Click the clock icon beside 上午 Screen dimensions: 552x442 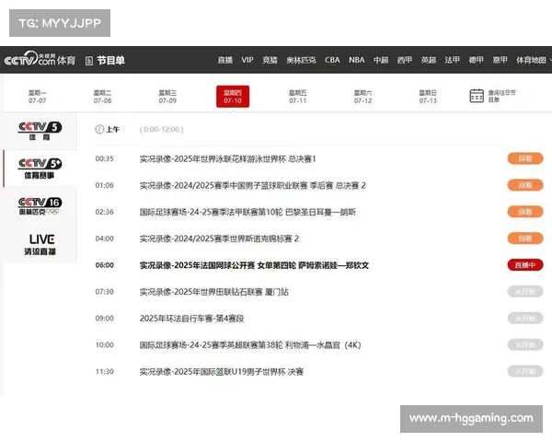[x=99, y=129]
